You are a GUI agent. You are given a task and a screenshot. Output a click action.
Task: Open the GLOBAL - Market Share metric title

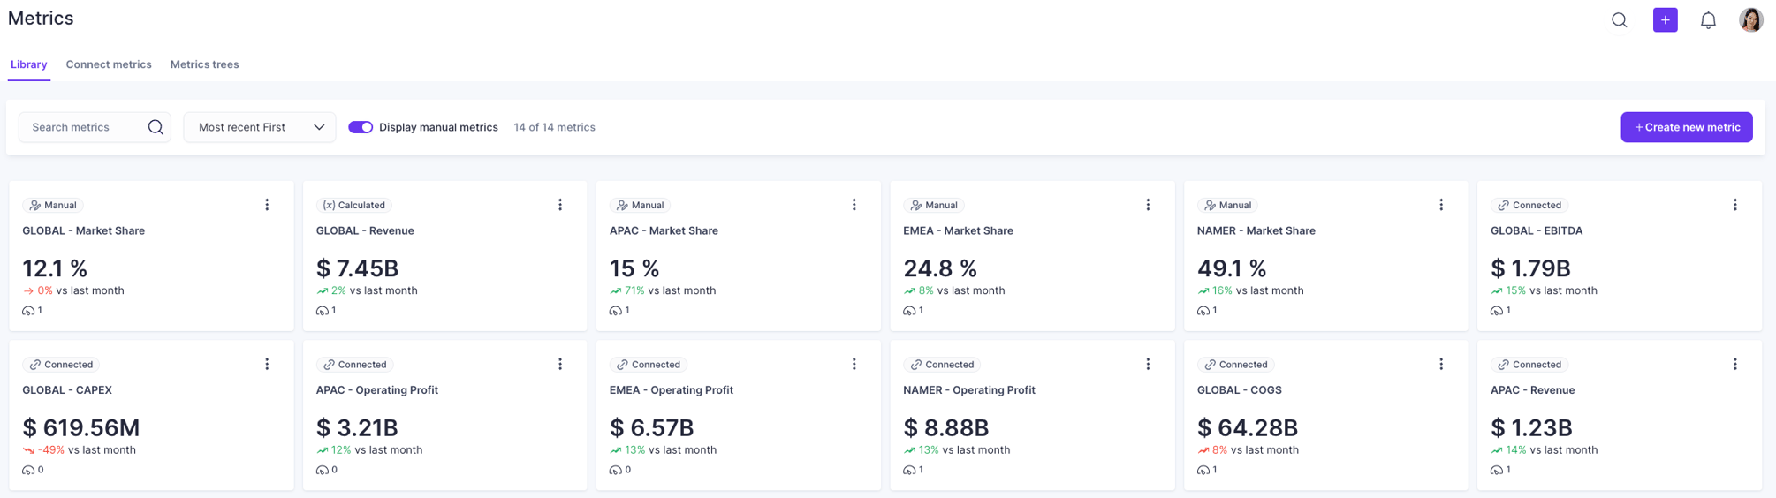pyautogui.click(x=83, y=230)
